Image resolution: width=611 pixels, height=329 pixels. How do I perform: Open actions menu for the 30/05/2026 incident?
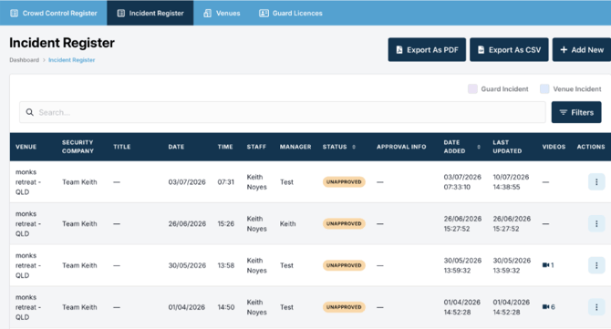coord(596,265)
